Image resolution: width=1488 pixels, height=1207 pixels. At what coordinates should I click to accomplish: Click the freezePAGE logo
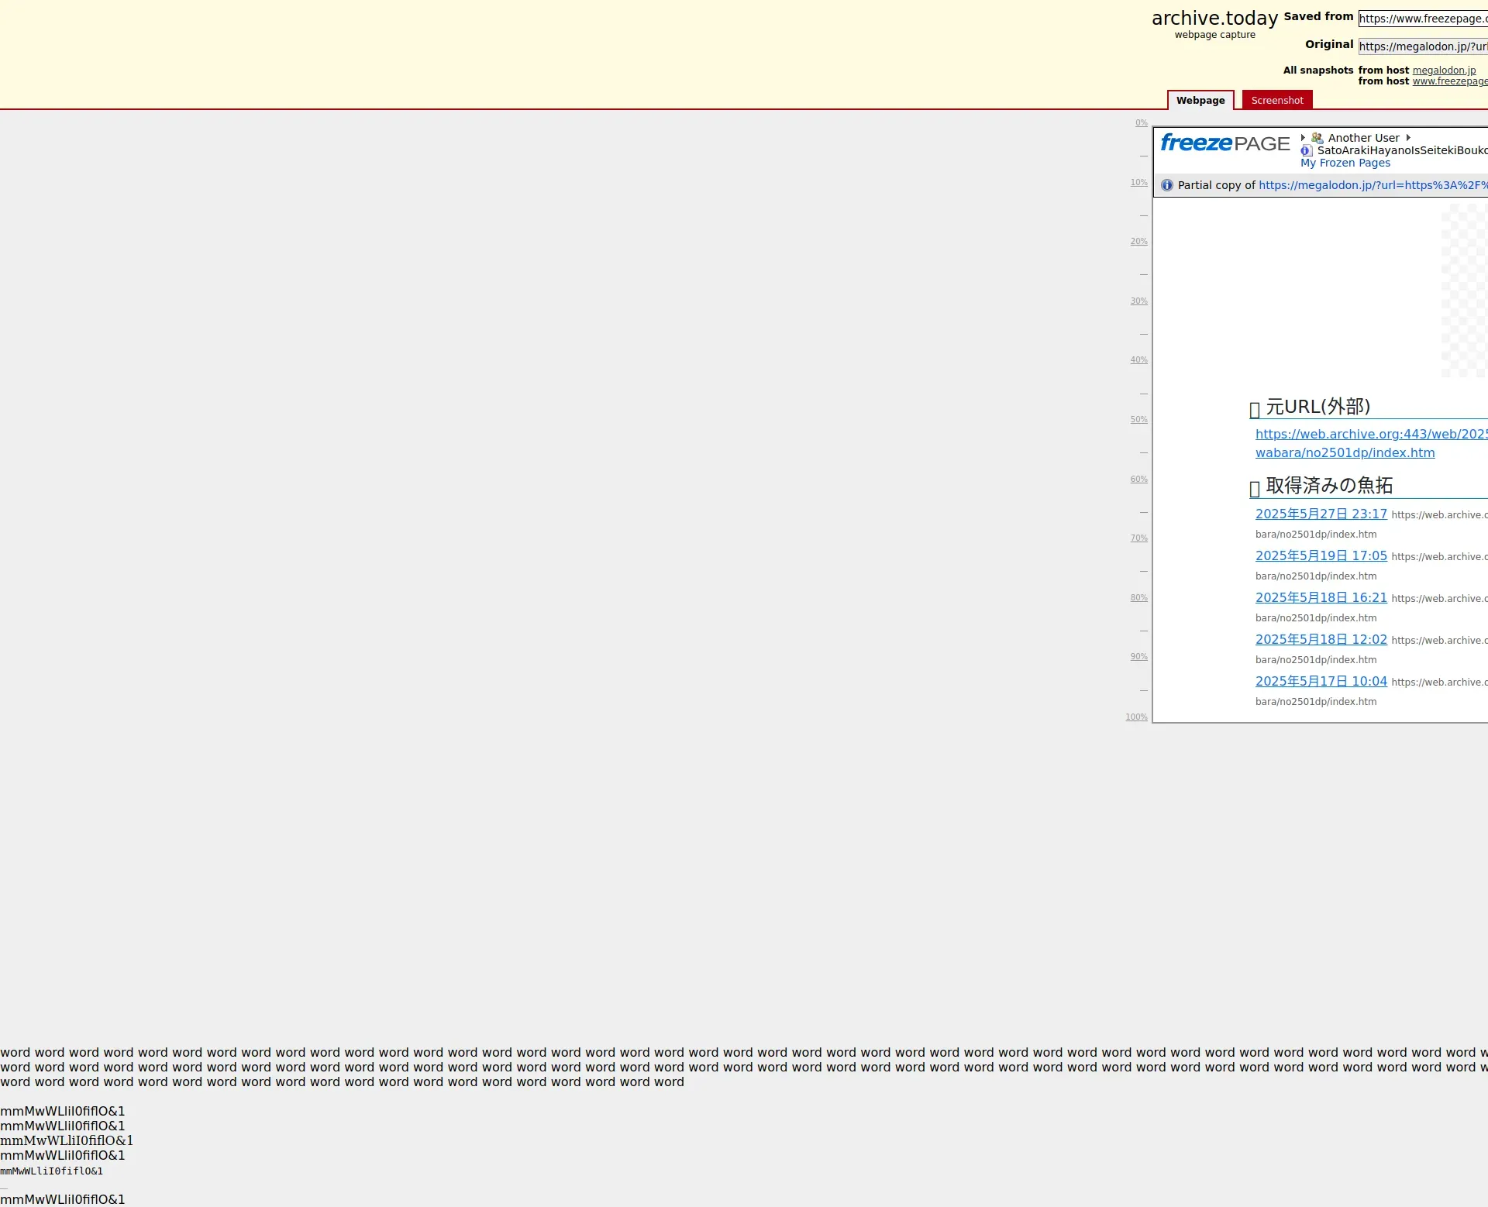(x=1224, y=143)
